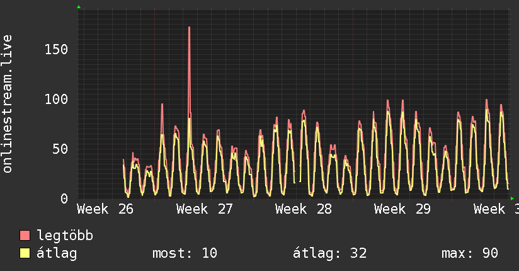Click the green arrow atop y-axis
519x271 pixels.
coord(79,7)
